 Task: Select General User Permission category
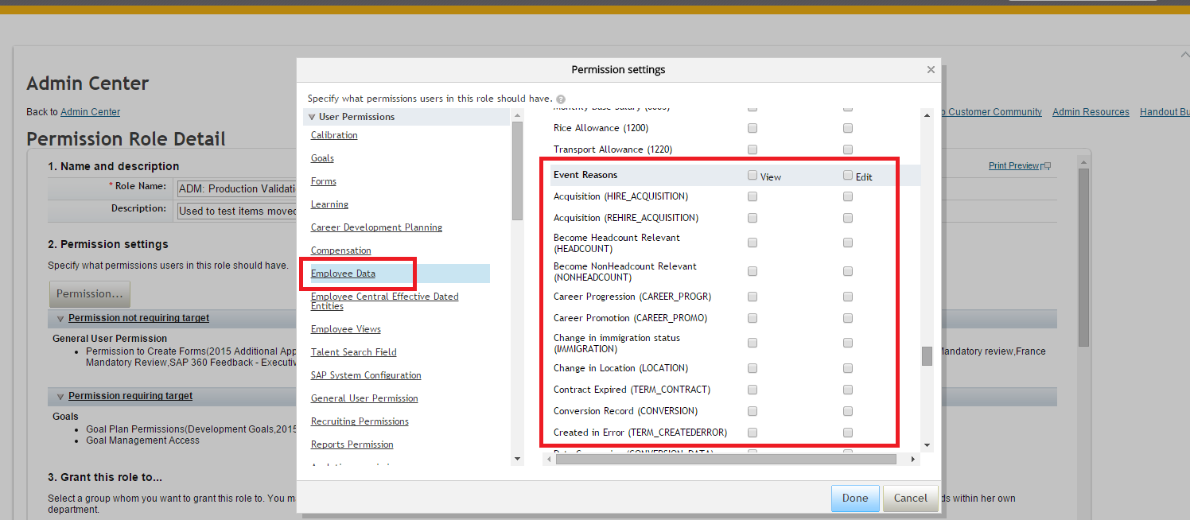(364, 398)
